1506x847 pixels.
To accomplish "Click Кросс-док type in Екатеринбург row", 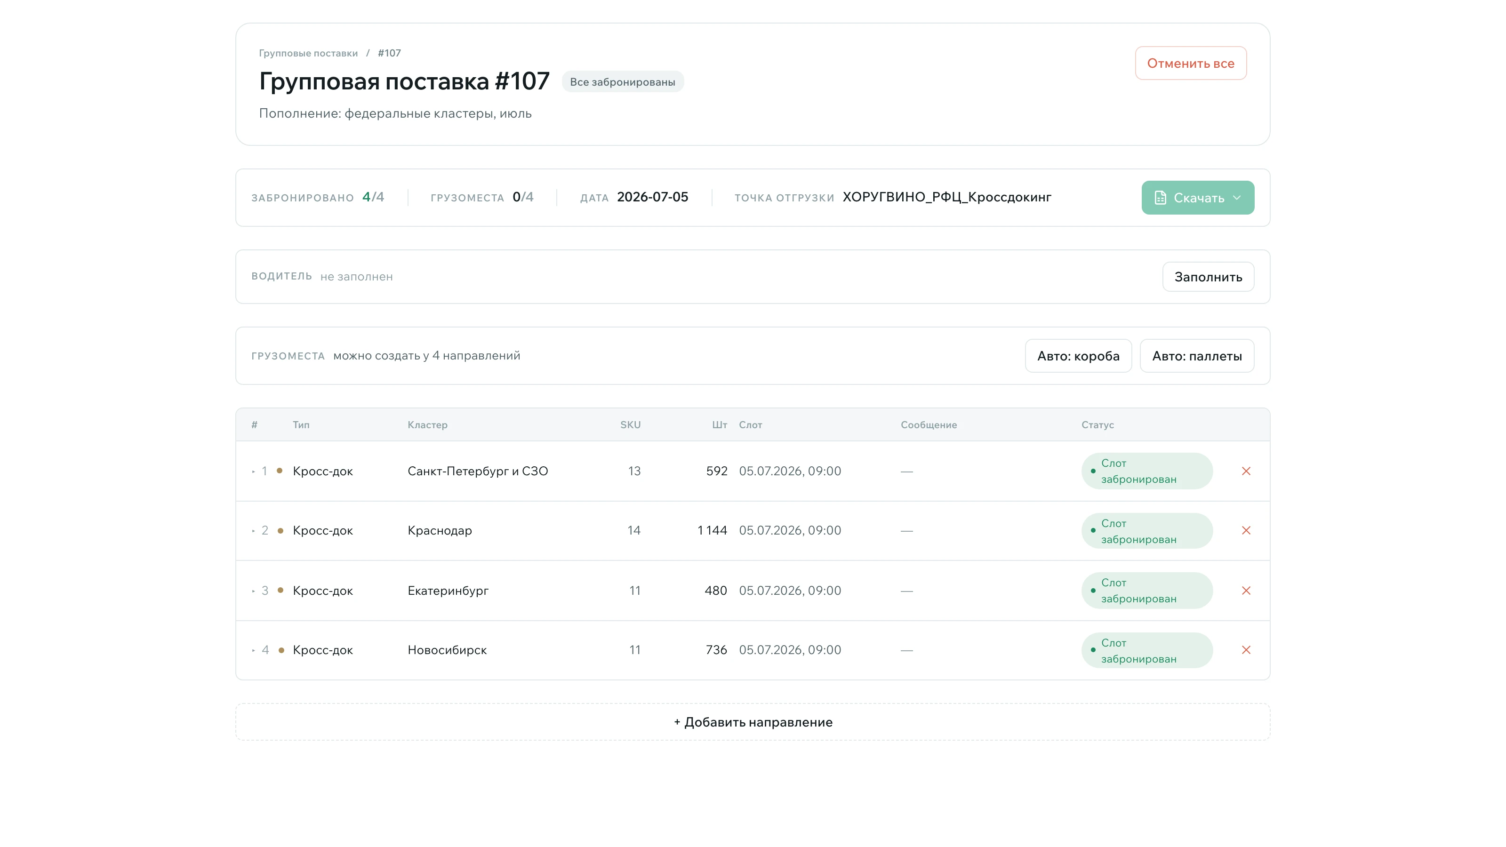I will point(323,591).
